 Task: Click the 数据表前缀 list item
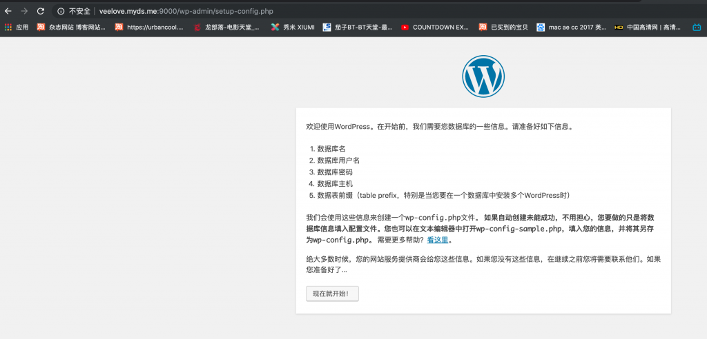pyautogui.click(x=445, y=196)
